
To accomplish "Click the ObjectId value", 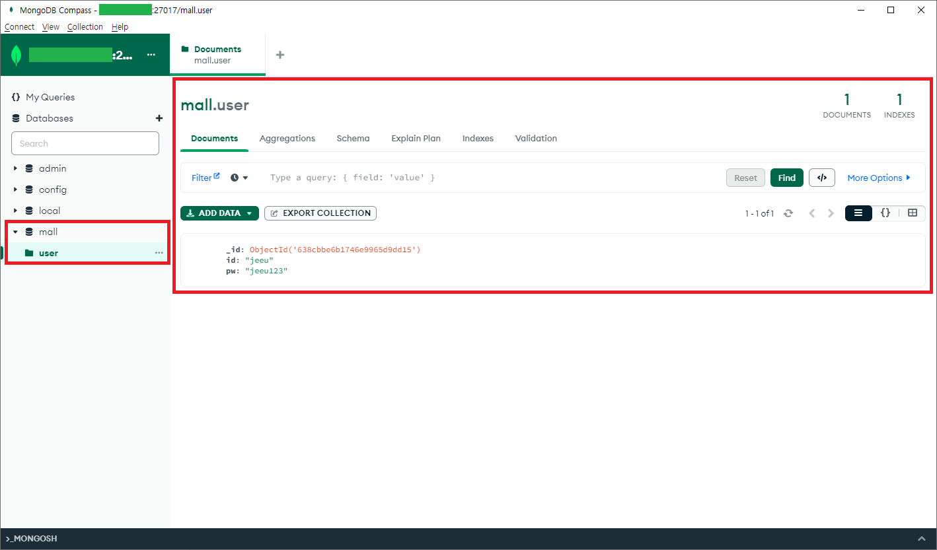I will pos(335,250).
